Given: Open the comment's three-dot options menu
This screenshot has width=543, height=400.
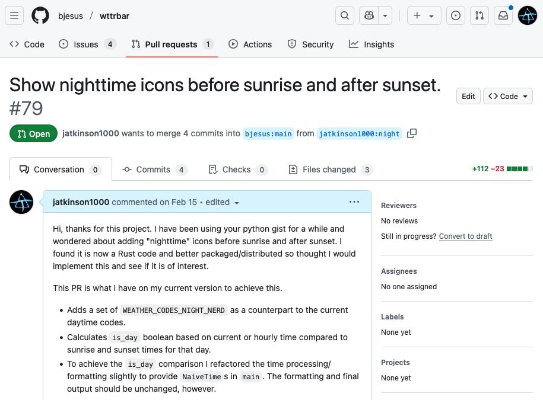Looking at the screenshot, I should click(354, 202).
